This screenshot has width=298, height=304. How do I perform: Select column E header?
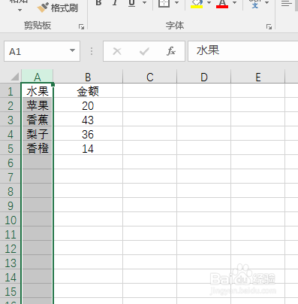tap(258, 77)
